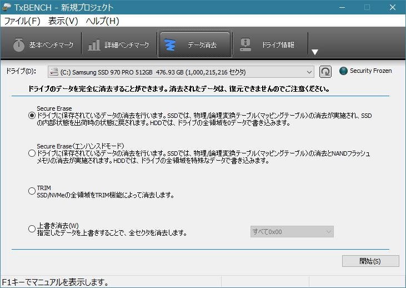Viewport: 406px width, 288px height.
Task: Click the stopwatch icon for basic benchmark
Action: coord(19,45)
